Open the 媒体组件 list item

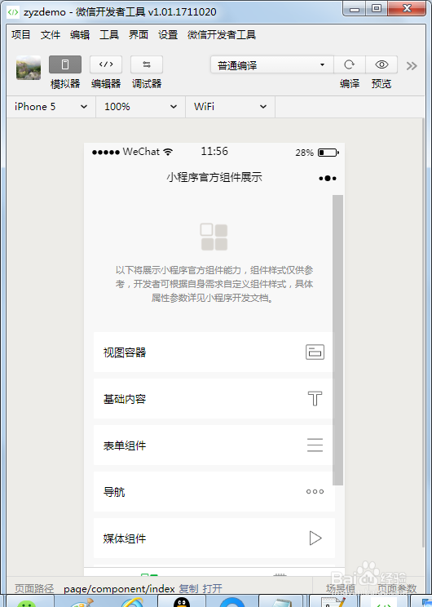pyautogui.click(x=214, y=538)
